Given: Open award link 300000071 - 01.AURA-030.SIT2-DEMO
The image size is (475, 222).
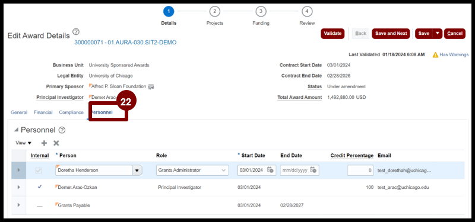Looking at the screenshot, I should 125,43.
